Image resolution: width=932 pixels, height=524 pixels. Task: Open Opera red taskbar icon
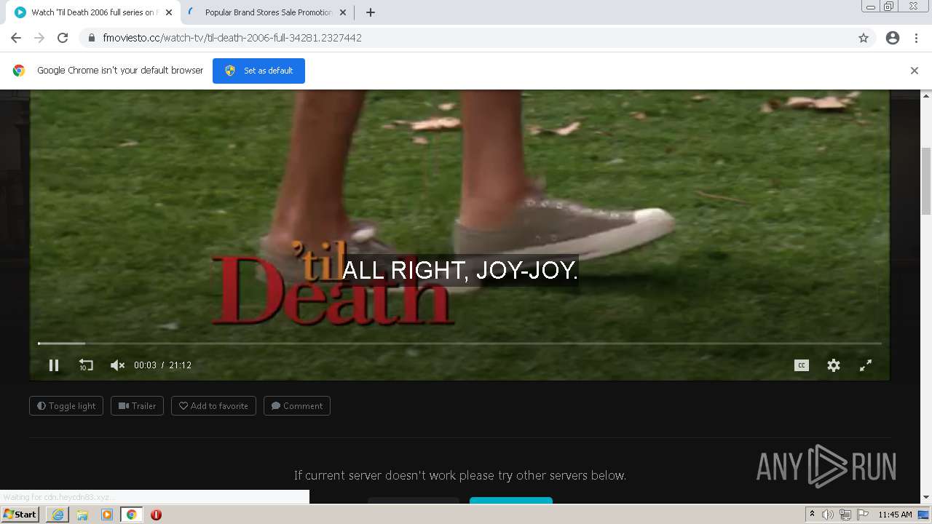click(x=156, y=515)
